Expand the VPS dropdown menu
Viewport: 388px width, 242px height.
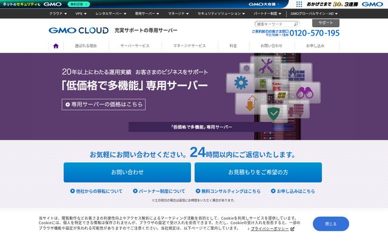pos(81,13)
